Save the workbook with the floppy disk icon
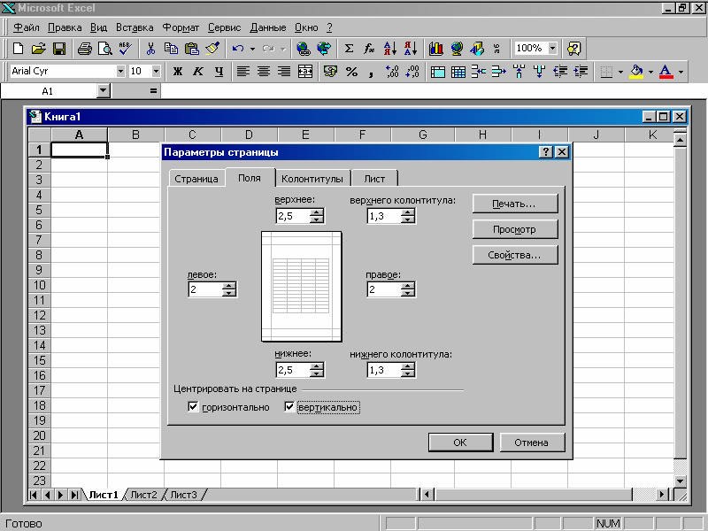Screen dimensions: 708x531 coord(59,49)
